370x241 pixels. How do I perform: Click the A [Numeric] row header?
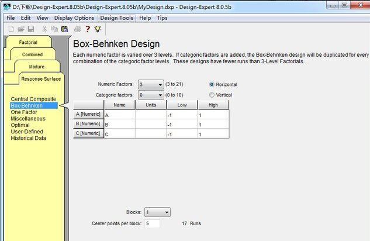[88, 114]
